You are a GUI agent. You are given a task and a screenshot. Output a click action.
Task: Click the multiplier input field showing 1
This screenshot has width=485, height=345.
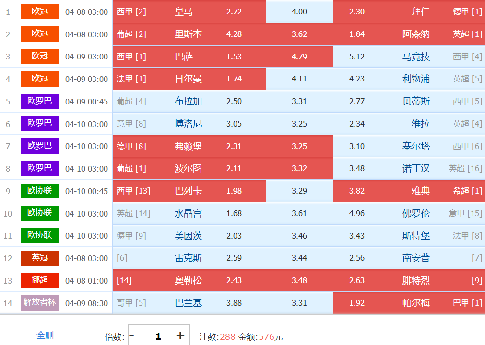pos(158,336)
